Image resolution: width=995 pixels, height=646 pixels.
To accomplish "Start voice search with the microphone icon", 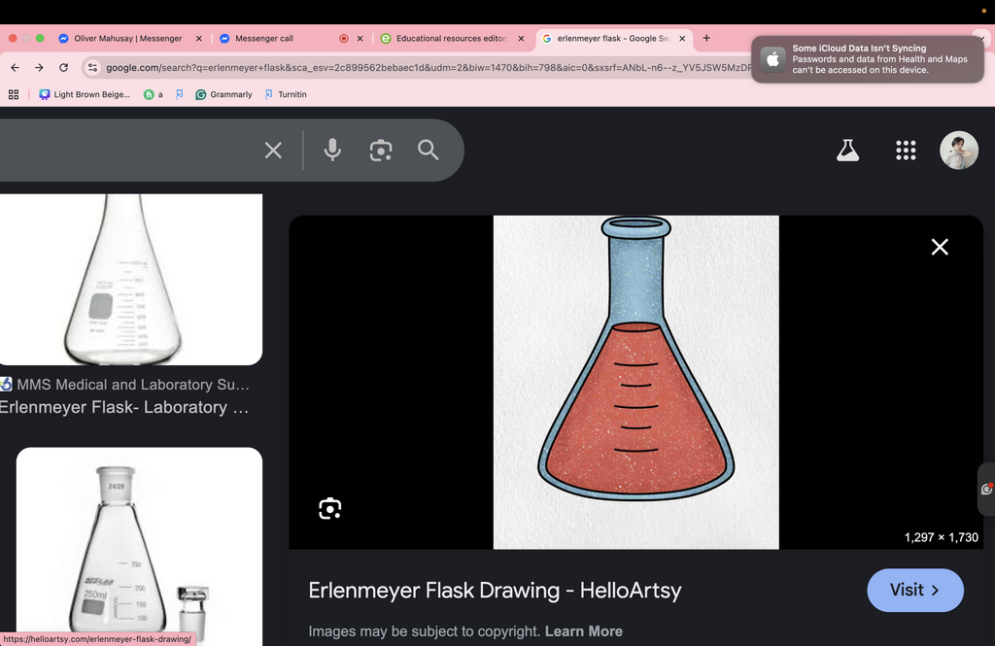I will point(332,151).
